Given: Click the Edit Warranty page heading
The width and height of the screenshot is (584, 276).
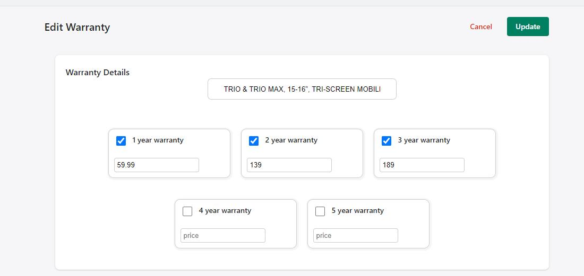Looking at the screenshot, I should click(77, 27).
